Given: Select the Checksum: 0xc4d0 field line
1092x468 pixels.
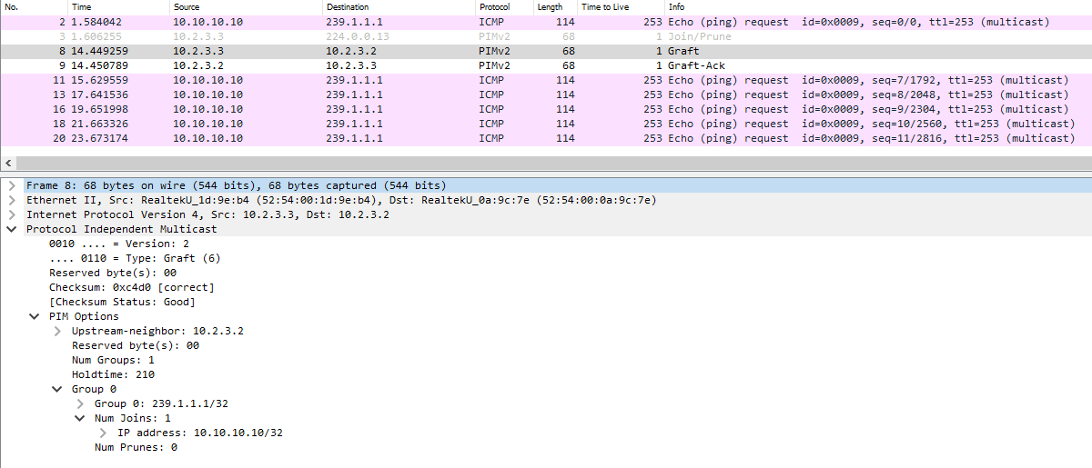Looking at the screenshot, I should tap(131, 287).
